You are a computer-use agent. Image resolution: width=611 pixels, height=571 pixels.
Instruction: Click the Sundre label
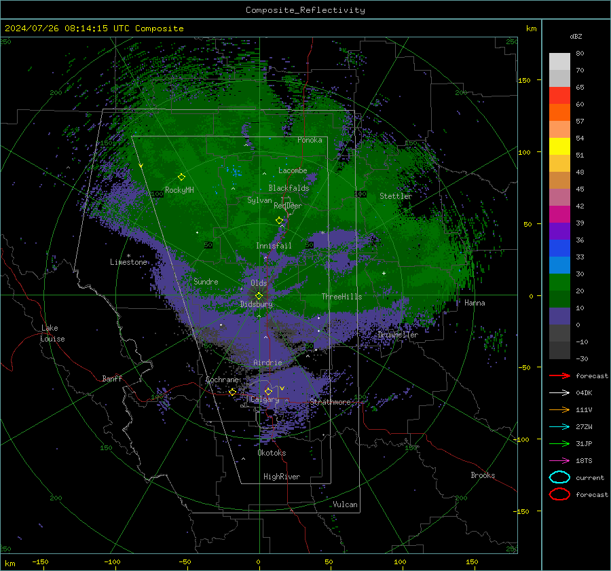click(x=206, y=281)
